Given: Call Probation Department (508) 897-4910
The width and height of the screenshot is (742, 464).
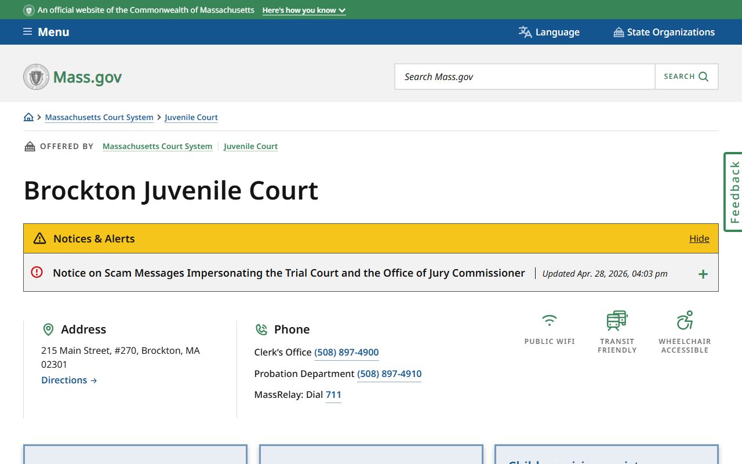Looking at the screenshot, I should [x=389, y=374].
